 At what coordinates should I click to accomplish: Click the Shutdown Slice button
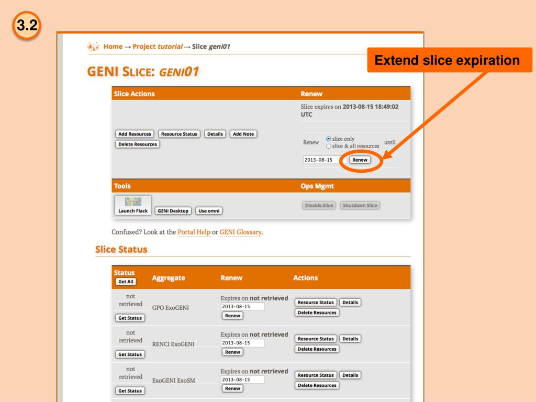coord(360,205)
